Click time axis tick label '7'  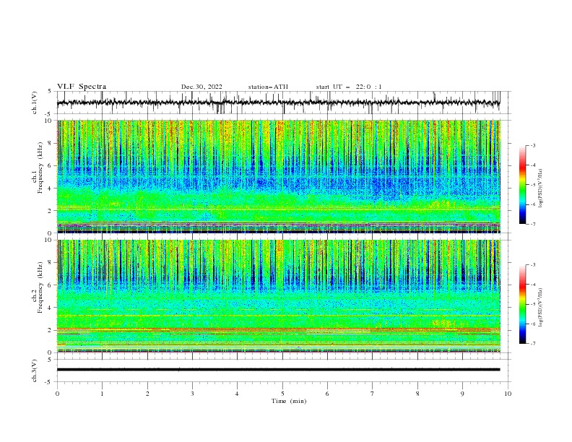point(373,394)
